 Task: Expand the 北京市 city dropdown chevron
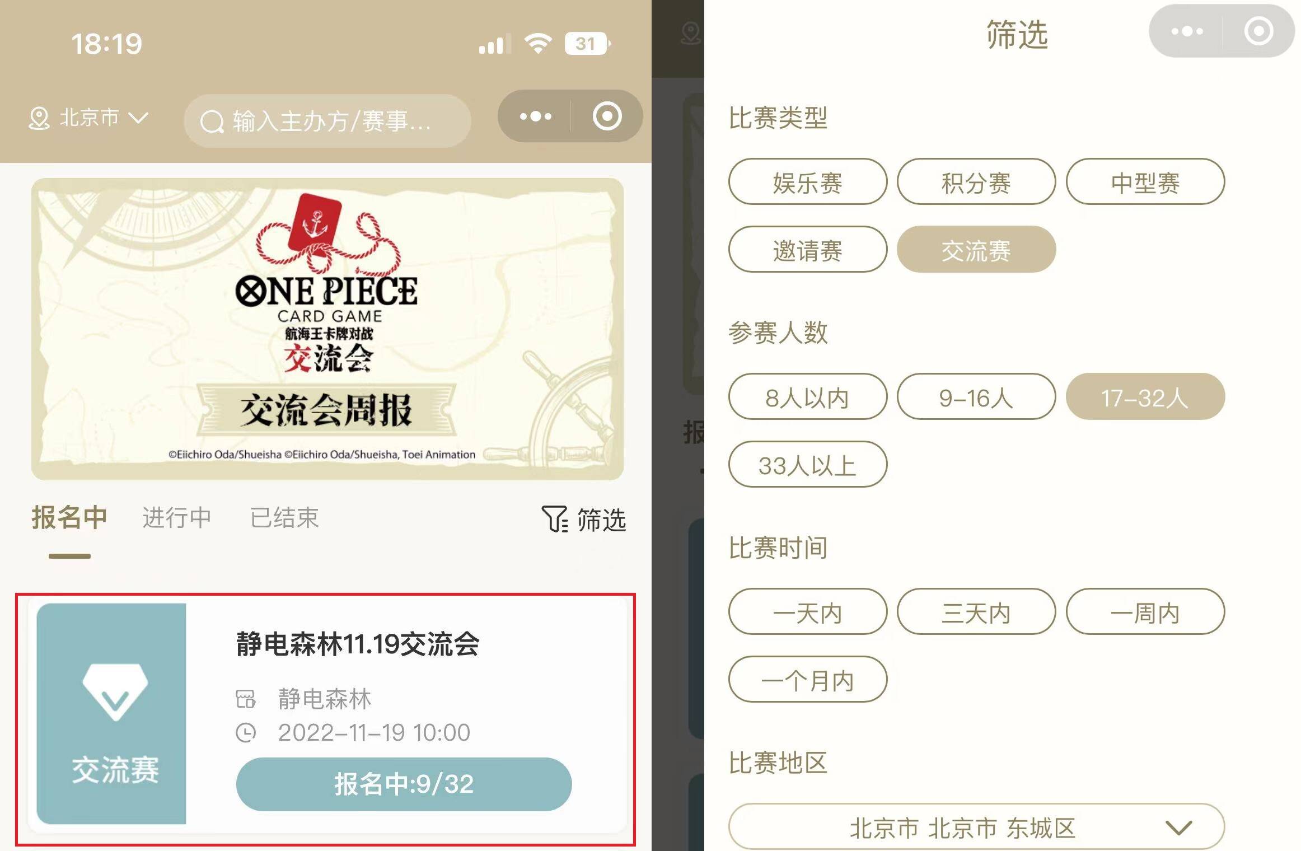pos(138,118)
